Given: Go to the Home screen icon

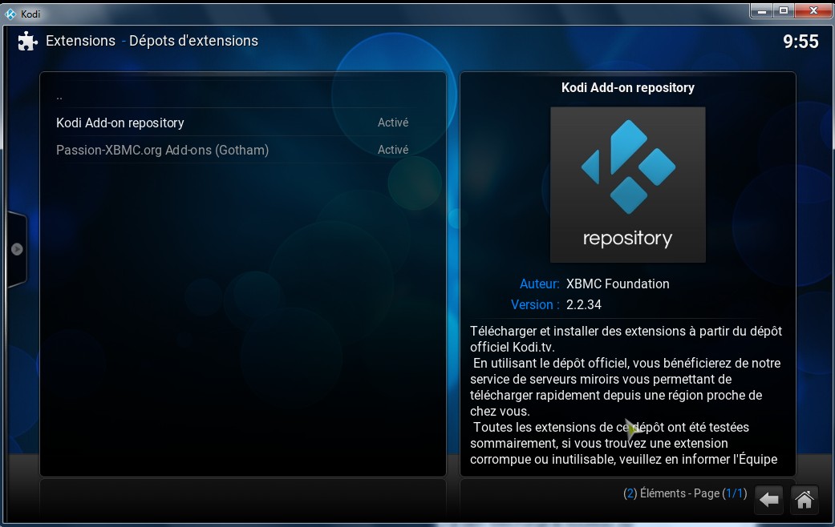Looking at the screenshot, I should [x=804, y=500].
